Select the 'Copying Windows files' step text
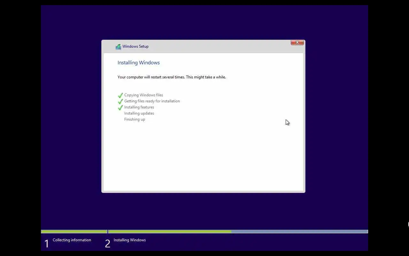Image resolution: width=409 pixels, height=256 pixels. pyautogui.click(x=143, y=95)
